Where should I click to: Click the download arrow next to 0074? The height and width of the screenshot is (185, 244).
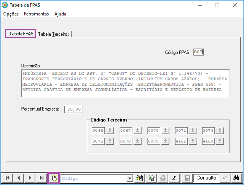220,130
